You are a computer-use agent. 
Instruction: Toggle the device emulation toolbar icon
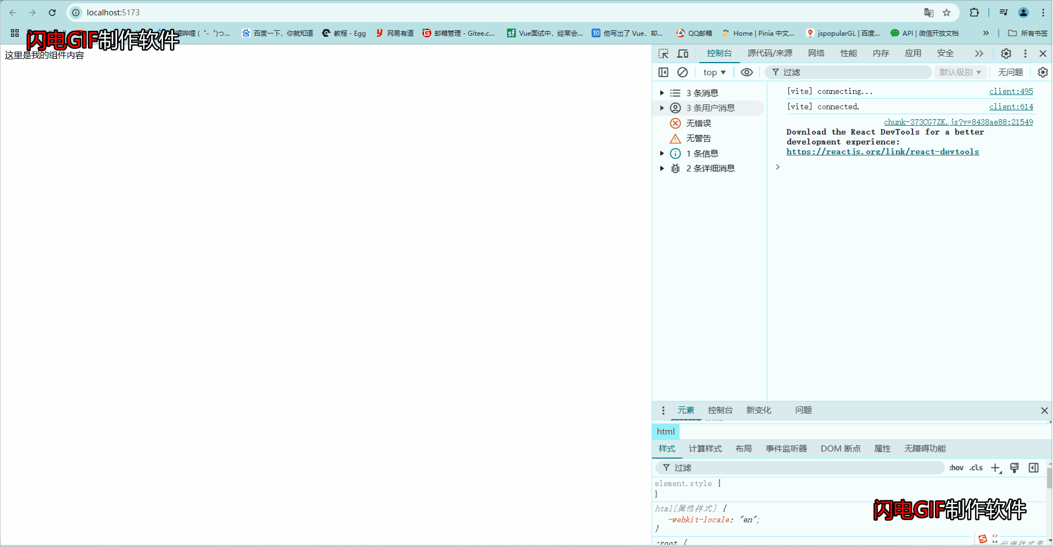point(682,53)
